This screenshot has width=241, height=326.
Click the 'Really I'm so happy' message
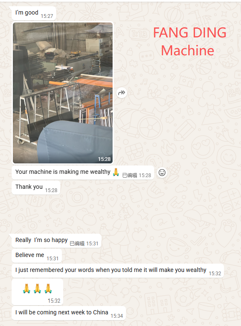click(x=57, y=241)
